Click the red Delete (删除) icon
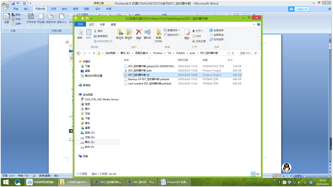 pos(139,32)
